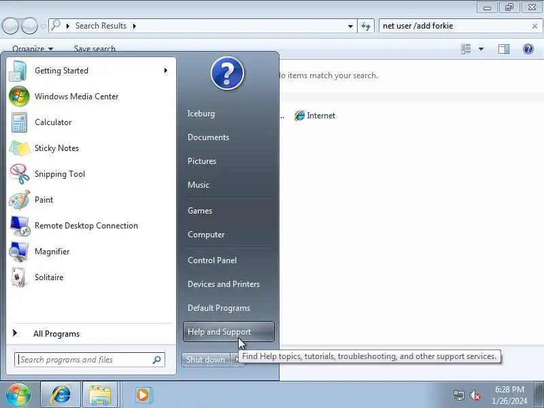The image size is (544, 408).
Task: Open the Internet search result
Action: 315,116
